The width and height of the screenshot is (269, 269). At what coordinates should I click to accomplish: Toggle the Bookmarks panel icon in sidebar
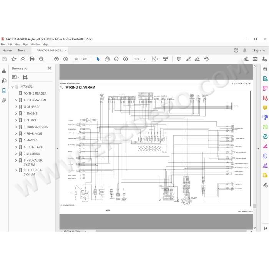(4, 91)
